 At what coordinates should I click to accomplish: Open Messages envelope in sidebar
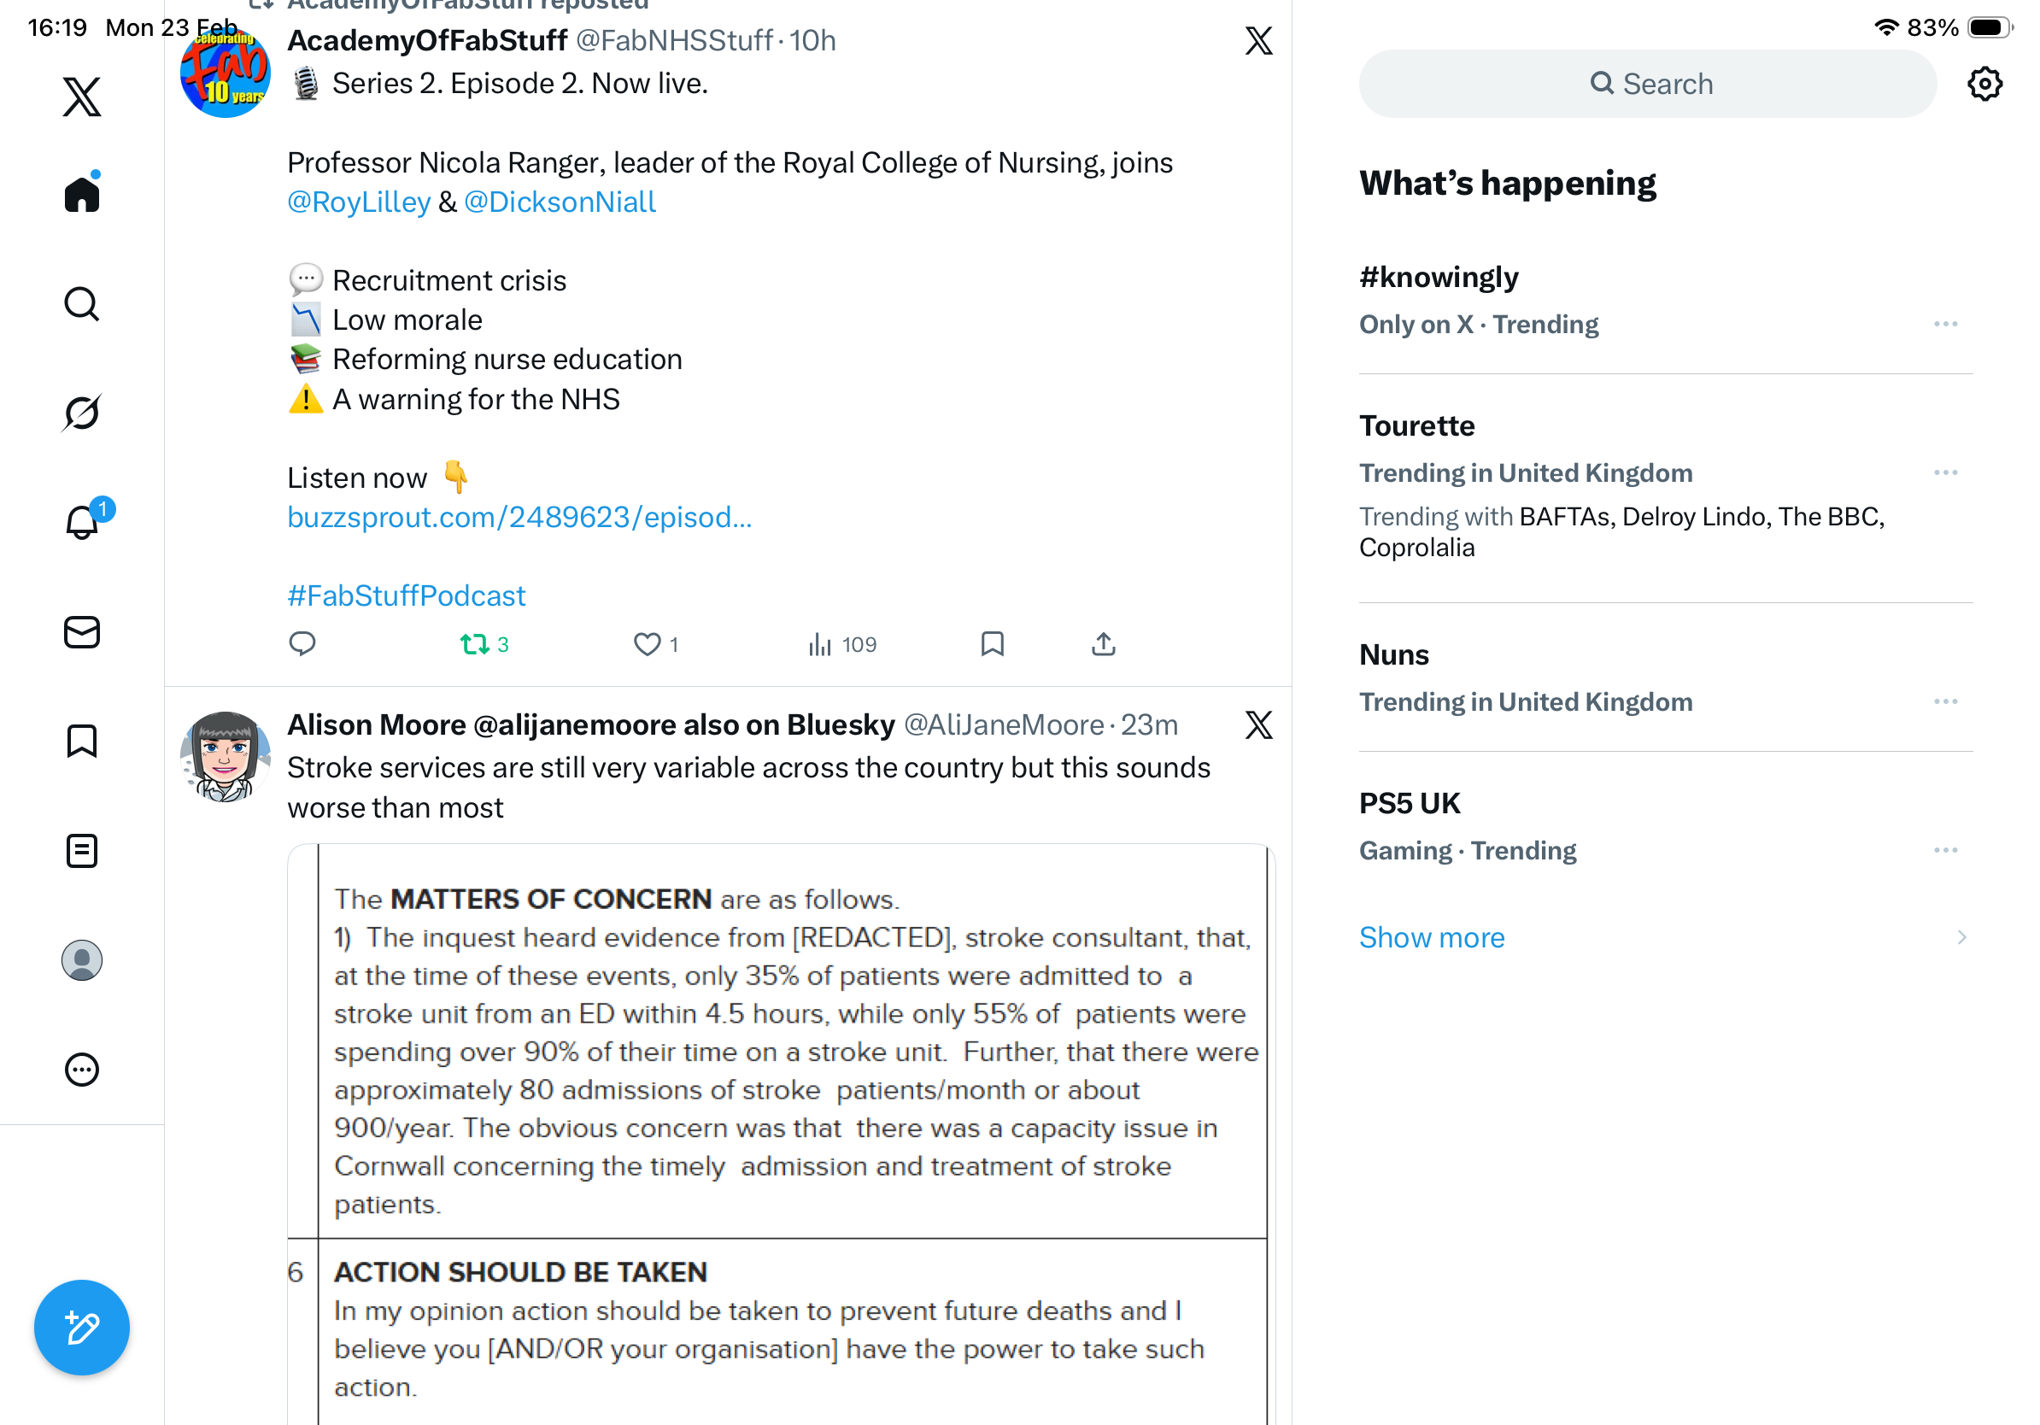[x=82, y=631]
